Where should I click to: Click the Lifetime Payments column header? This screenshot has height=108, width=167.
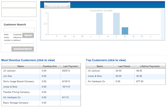click(x=150, y=66)
